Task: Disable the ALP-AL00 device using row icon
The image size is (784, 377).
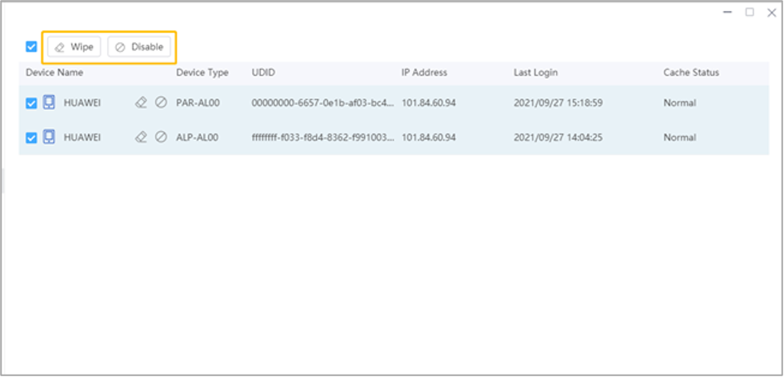Action: [x=161, y=137]
